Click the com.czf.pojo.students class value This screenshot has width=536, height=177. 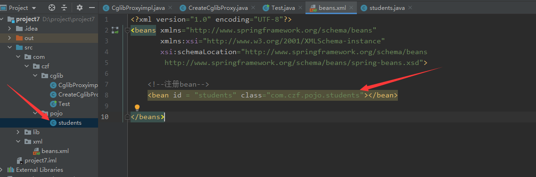[315, 96]
